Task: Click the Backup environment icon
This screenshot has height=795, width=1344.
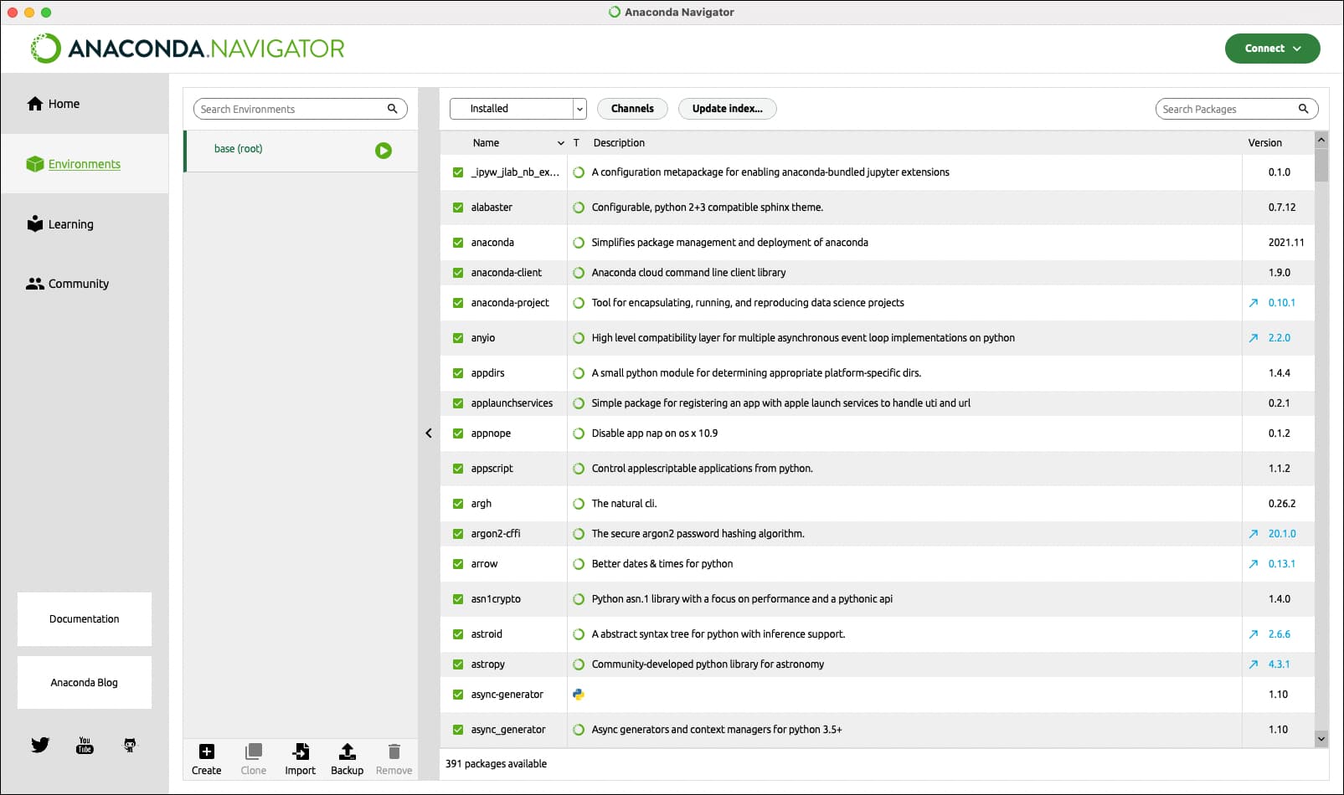Action: 347,752
